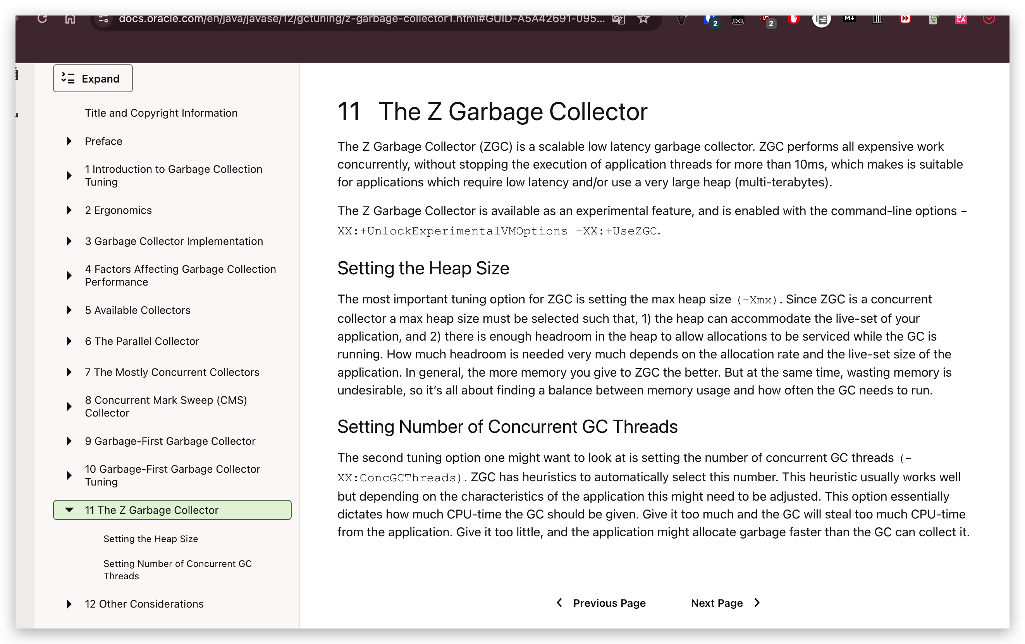Open 9 Garbage-First Garbage Collector chapter
1025x644 pixels.
170,441
